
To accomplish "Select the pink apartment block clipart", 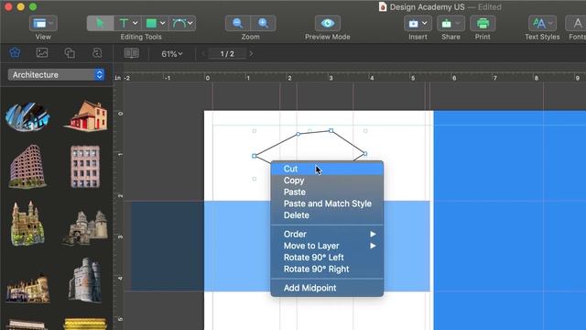I will click(85, 167).
